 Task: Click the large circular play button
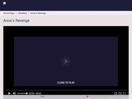66,61
